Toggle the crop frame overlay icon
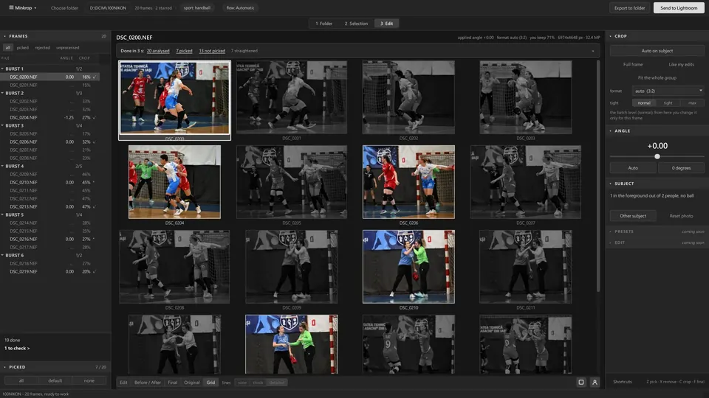709x398 pixels. pyautogui.click(x=581, y=383)
